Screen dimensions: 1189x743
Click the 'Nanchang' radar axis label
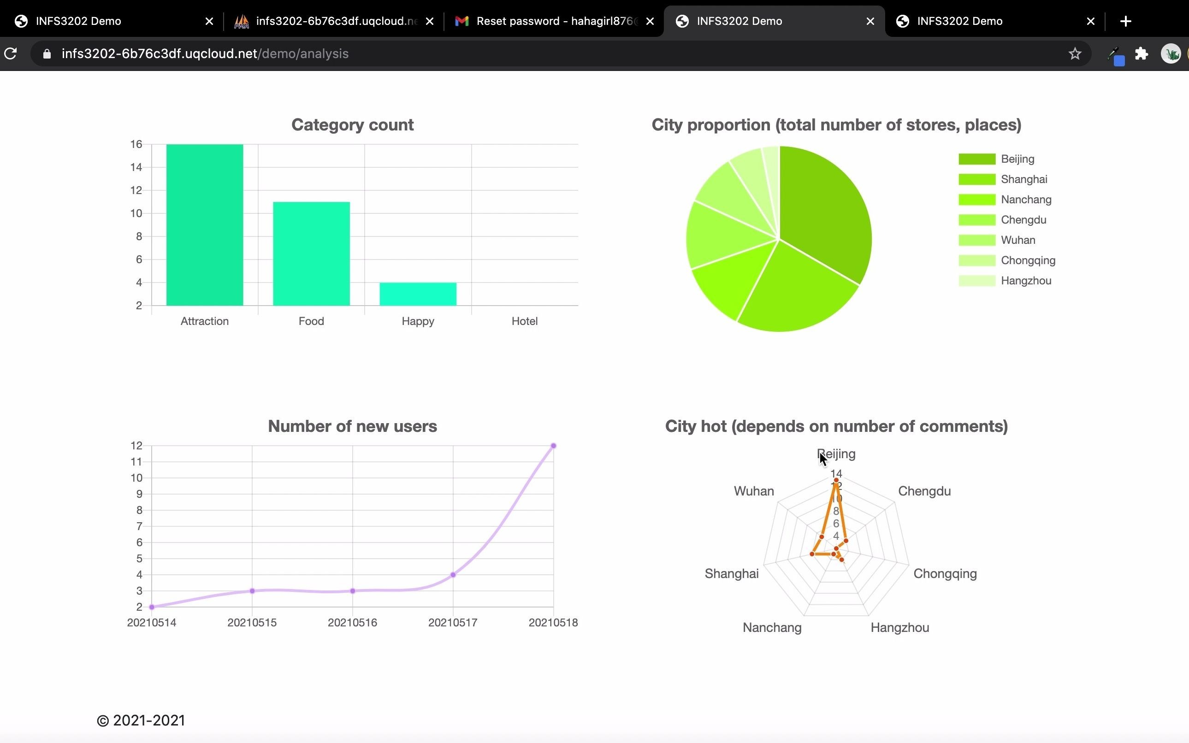[772, 627]
